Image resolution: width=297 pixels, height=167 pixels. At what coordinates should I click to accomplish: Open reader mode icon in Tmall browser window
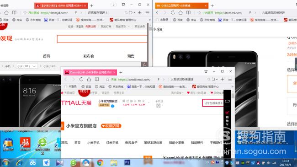click(x=97, y=79)
